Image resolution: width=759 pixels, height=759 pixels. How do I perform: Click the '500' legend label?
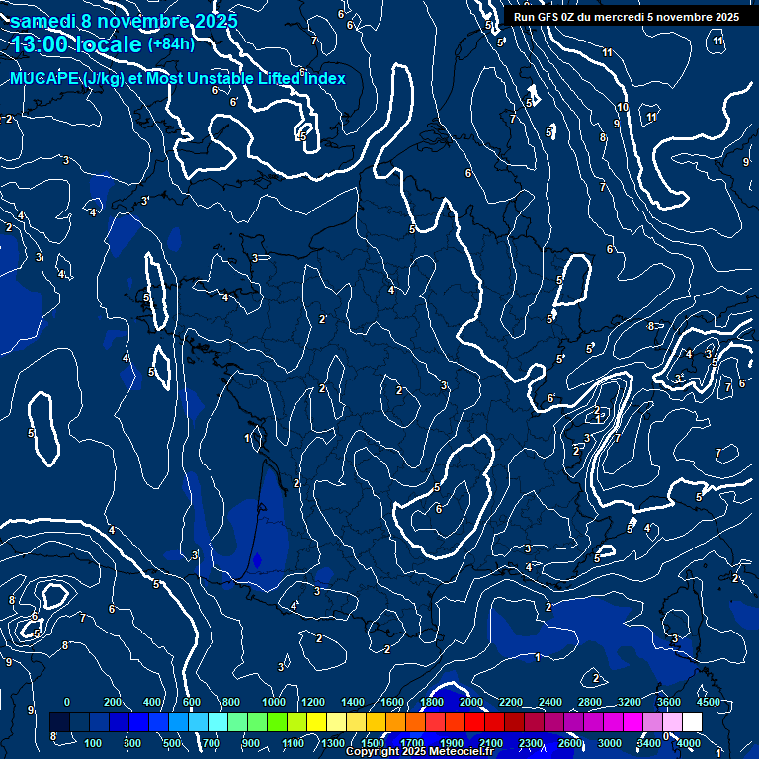coord(172,743)
